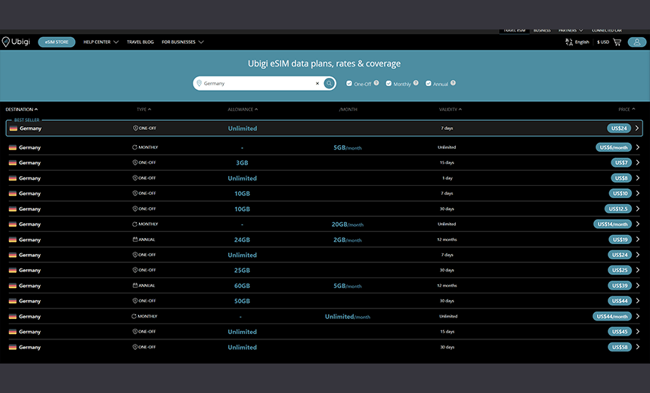
Task: Select the best seller US$24 price button
Action: click(x=619, y=128)
